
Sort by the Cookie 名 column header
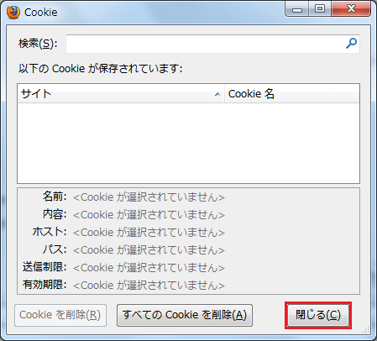292,94
